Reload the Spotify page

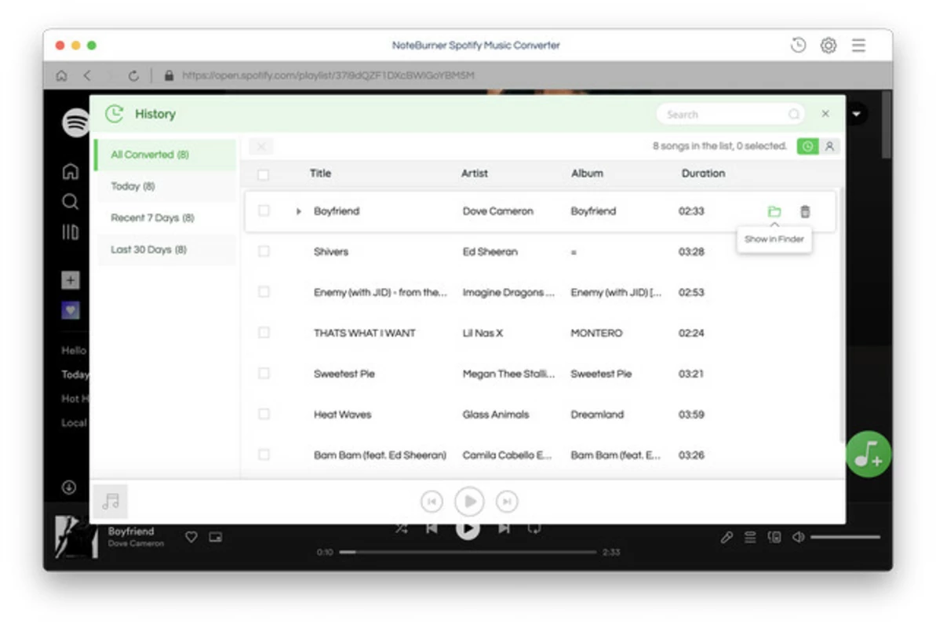(133, 75)
